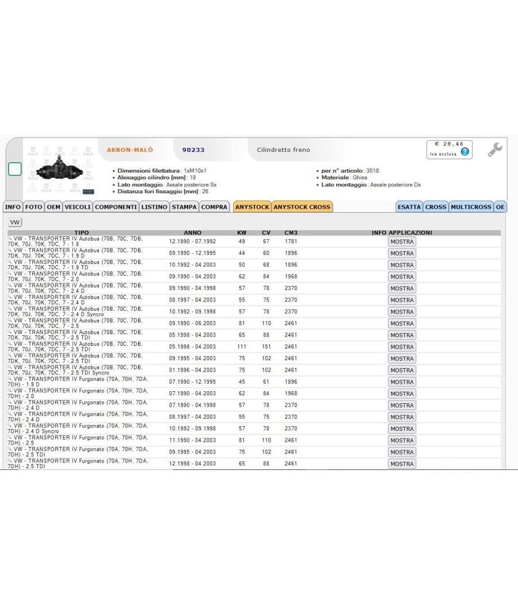Image resolution: width=518 pixels, height=604 pixels.
Task: Click MOSTRA for Furgonato 2.5 110 CV row
Action: pos(402,440)
